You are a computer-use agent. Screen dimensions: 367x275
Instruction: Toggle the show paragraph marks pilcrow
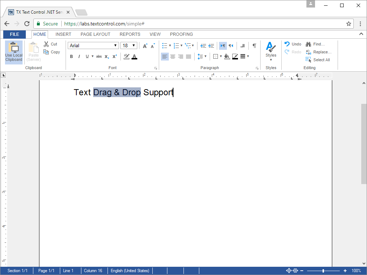tap(254, 46)
